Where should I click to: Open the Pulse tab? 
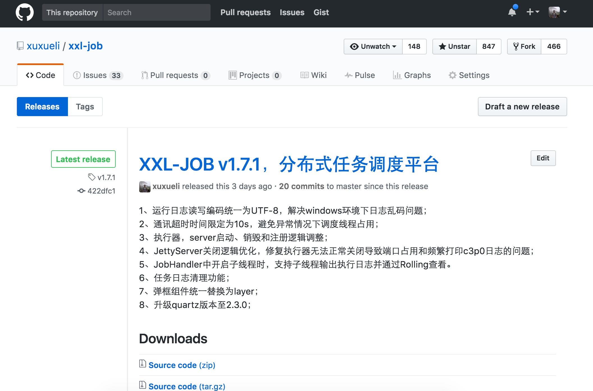360,75
